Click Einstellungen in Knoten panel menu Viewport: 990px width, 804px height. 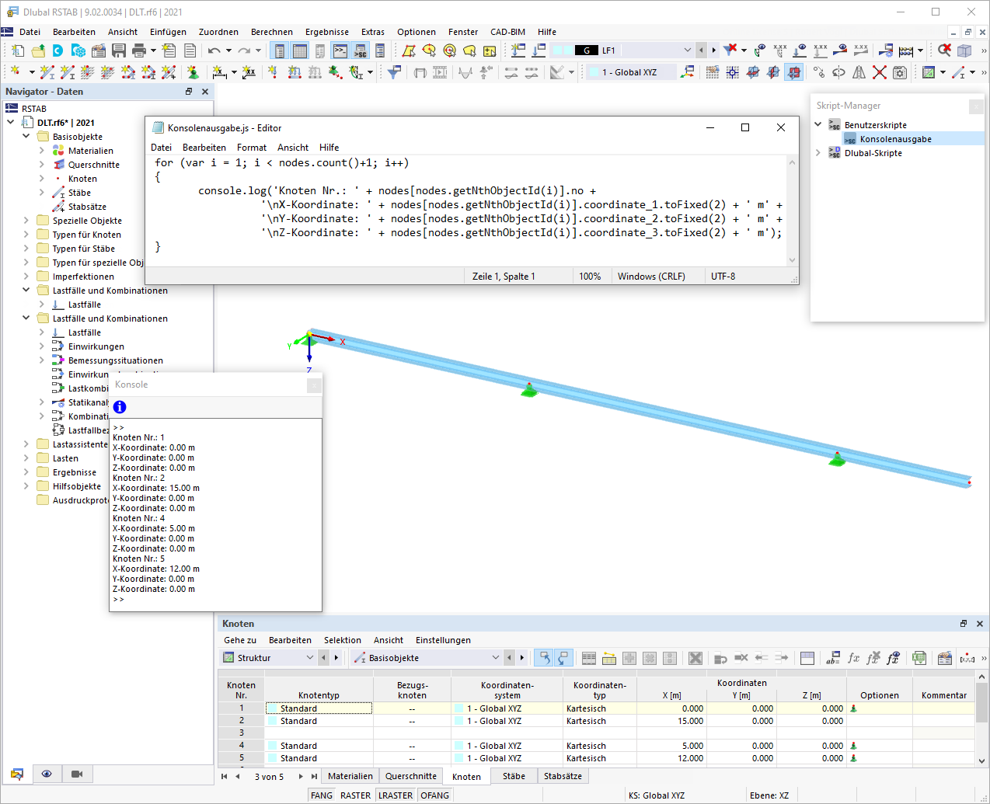(443, 640)
